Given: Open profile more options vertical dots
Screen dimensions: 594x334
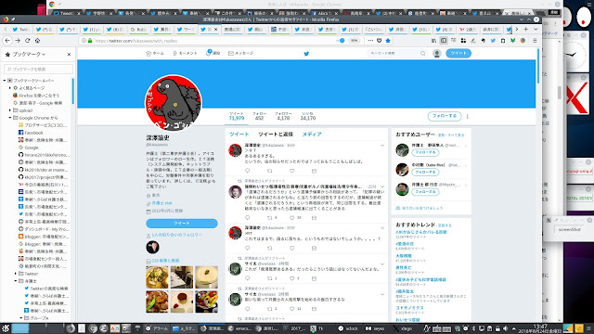Looking at the screenshot, I should point(468,116).
